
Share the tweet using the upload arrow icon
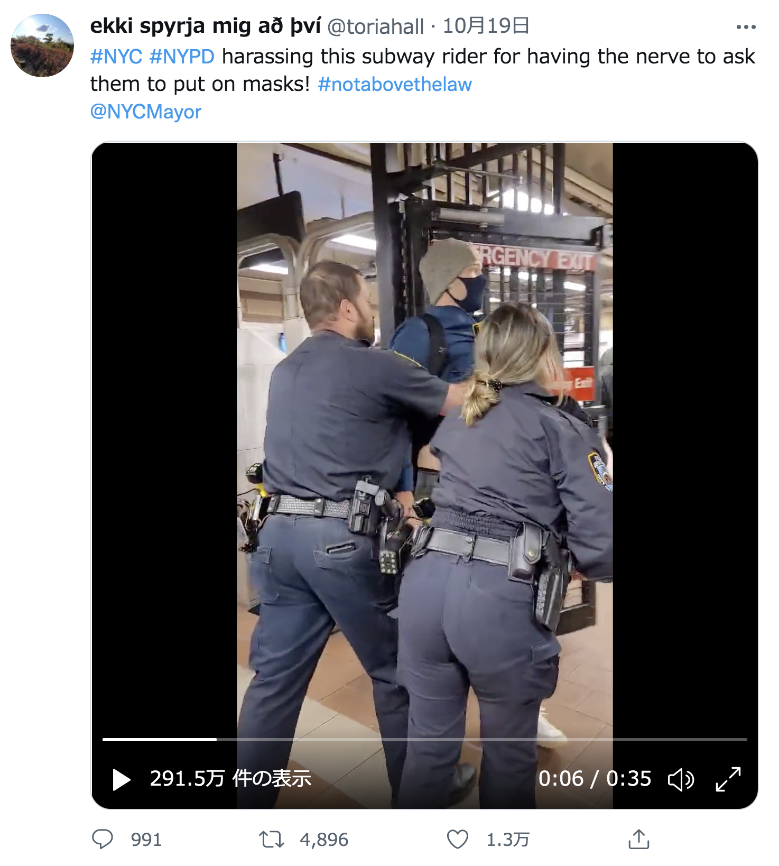coord(639,839)
